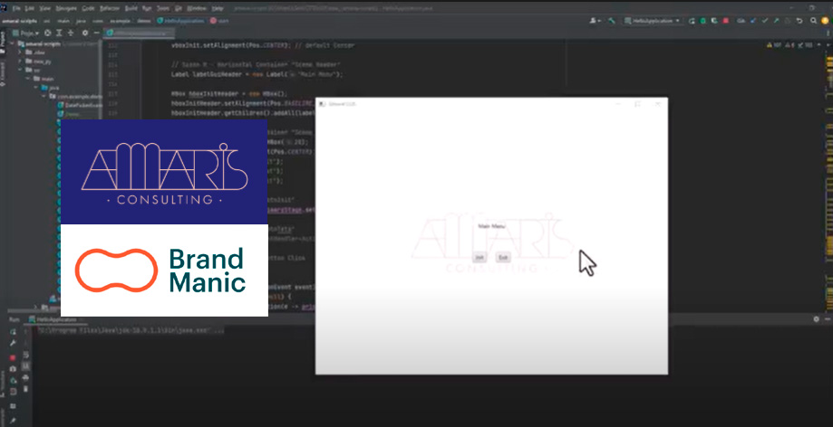Open the HelloApplication run configuration dropdown

coord(653,21)
